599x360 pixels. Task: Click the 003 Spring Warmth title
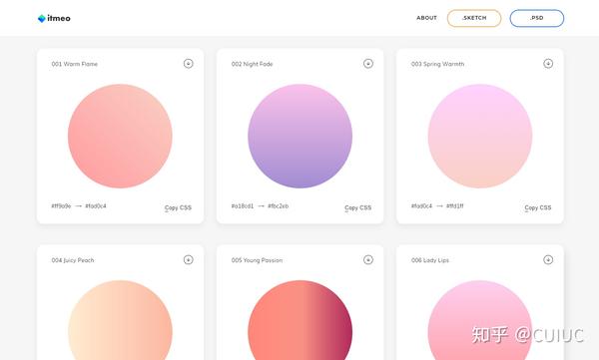(x=437, y=64)
